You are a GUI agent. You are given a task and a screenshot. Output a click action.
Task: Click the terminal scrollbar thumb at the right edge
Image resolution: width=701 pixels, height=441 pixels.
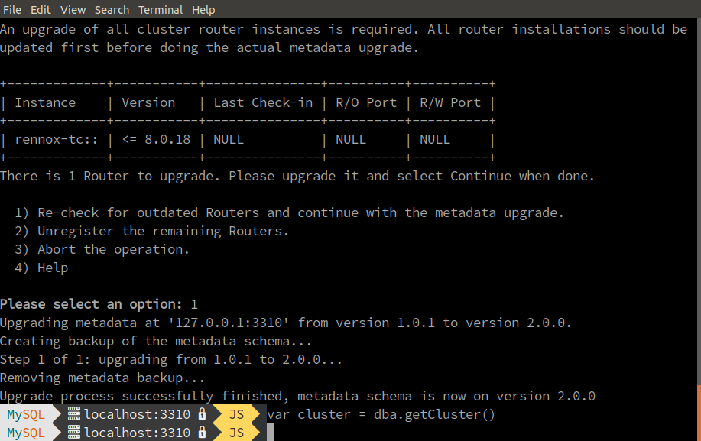[x=699, y=412]
